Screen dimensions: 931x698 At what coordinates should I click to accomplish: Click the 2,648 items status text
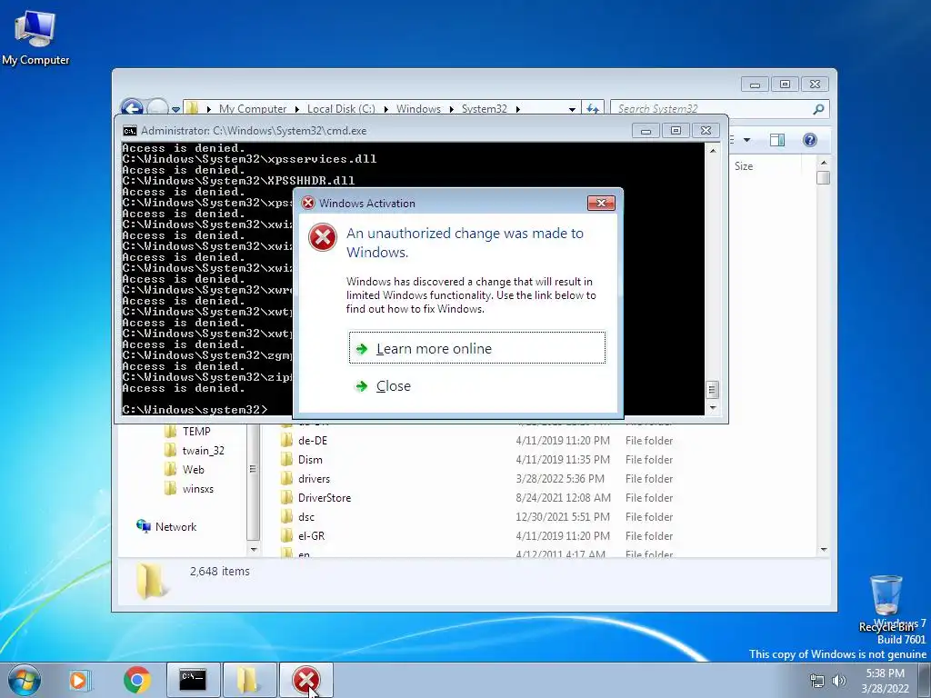pyautogui.click(x=220, y=572)
